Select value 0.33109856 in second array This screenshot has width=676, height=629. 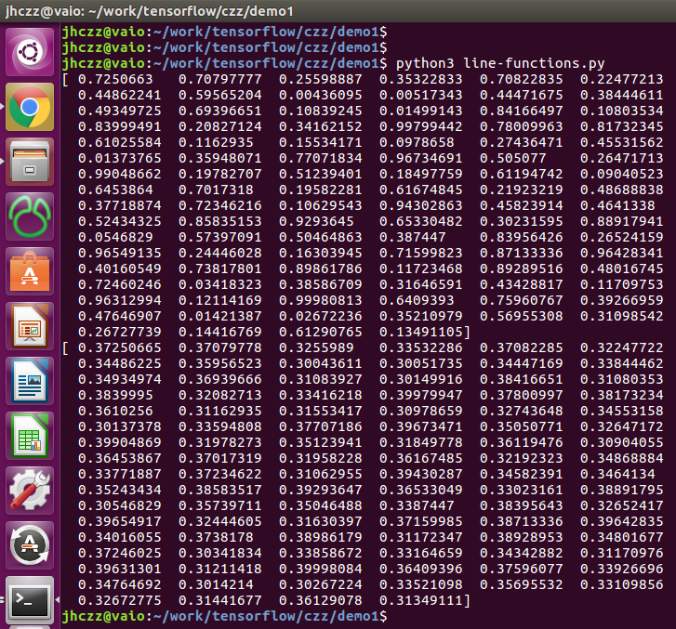[622, 584]
